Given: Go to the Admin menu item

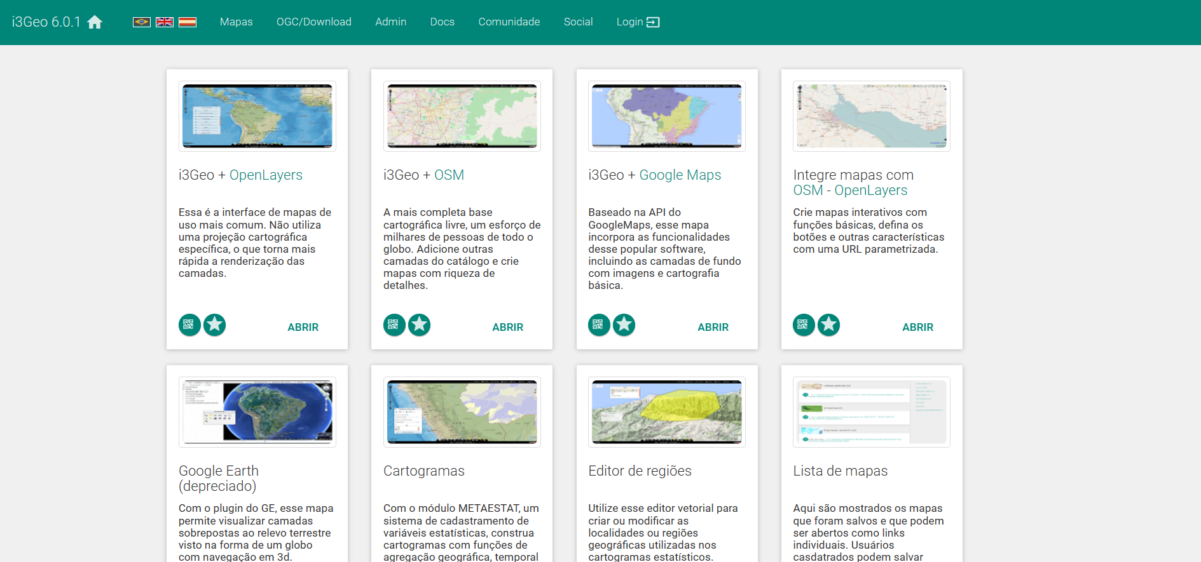Looking at the screenshot, I should (391, 22).
